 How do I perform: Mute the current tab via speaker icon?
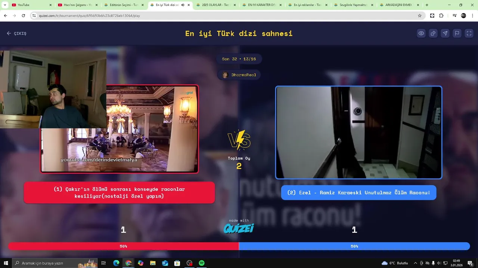pyautogui.click(x=183, y=5)
